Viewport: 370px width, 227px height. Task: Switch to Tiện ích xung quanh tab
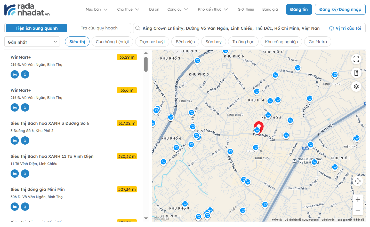pos(37,28)
